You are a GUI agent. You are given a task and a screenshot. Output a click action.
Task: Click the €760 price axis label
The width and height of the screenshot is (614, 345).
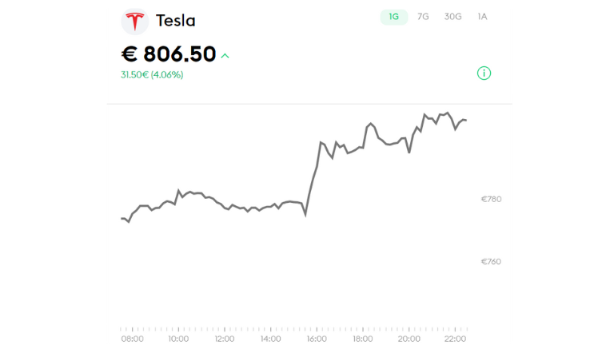[491, 261]
